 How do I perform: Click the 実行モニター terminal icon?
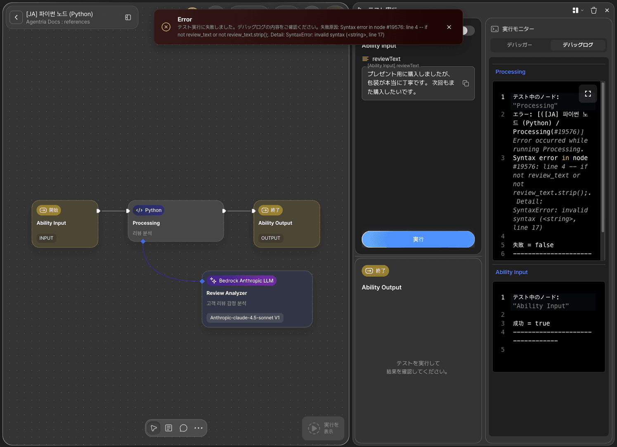pyautogui.click(x=494, y=29)
